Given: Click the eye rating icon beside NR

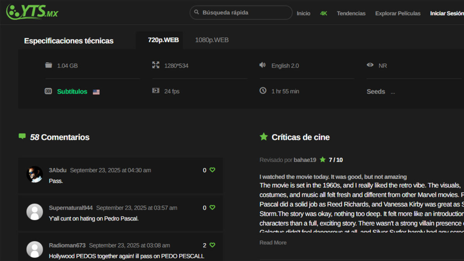Looking at the screenshot, I should coord(370,65).
